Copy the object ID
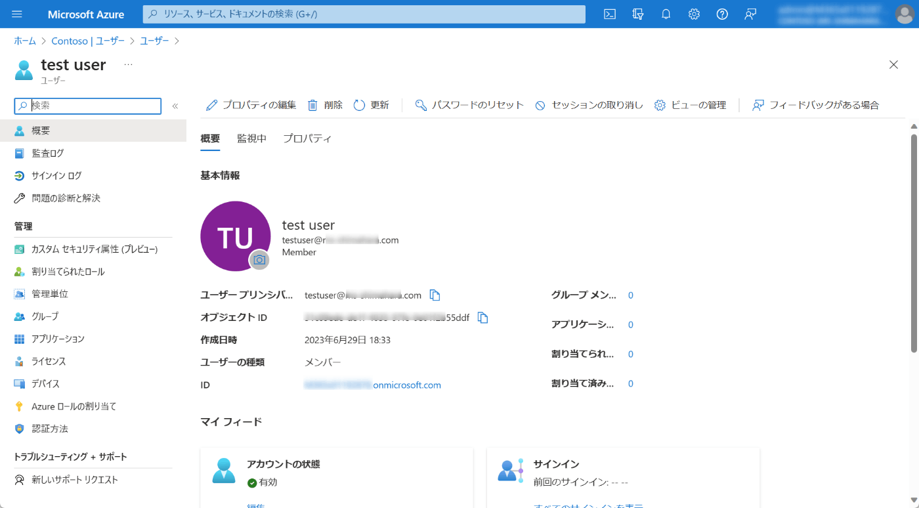 (x=482, y=318)
